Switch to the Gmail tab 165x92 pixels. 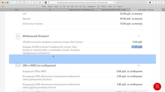16,10
